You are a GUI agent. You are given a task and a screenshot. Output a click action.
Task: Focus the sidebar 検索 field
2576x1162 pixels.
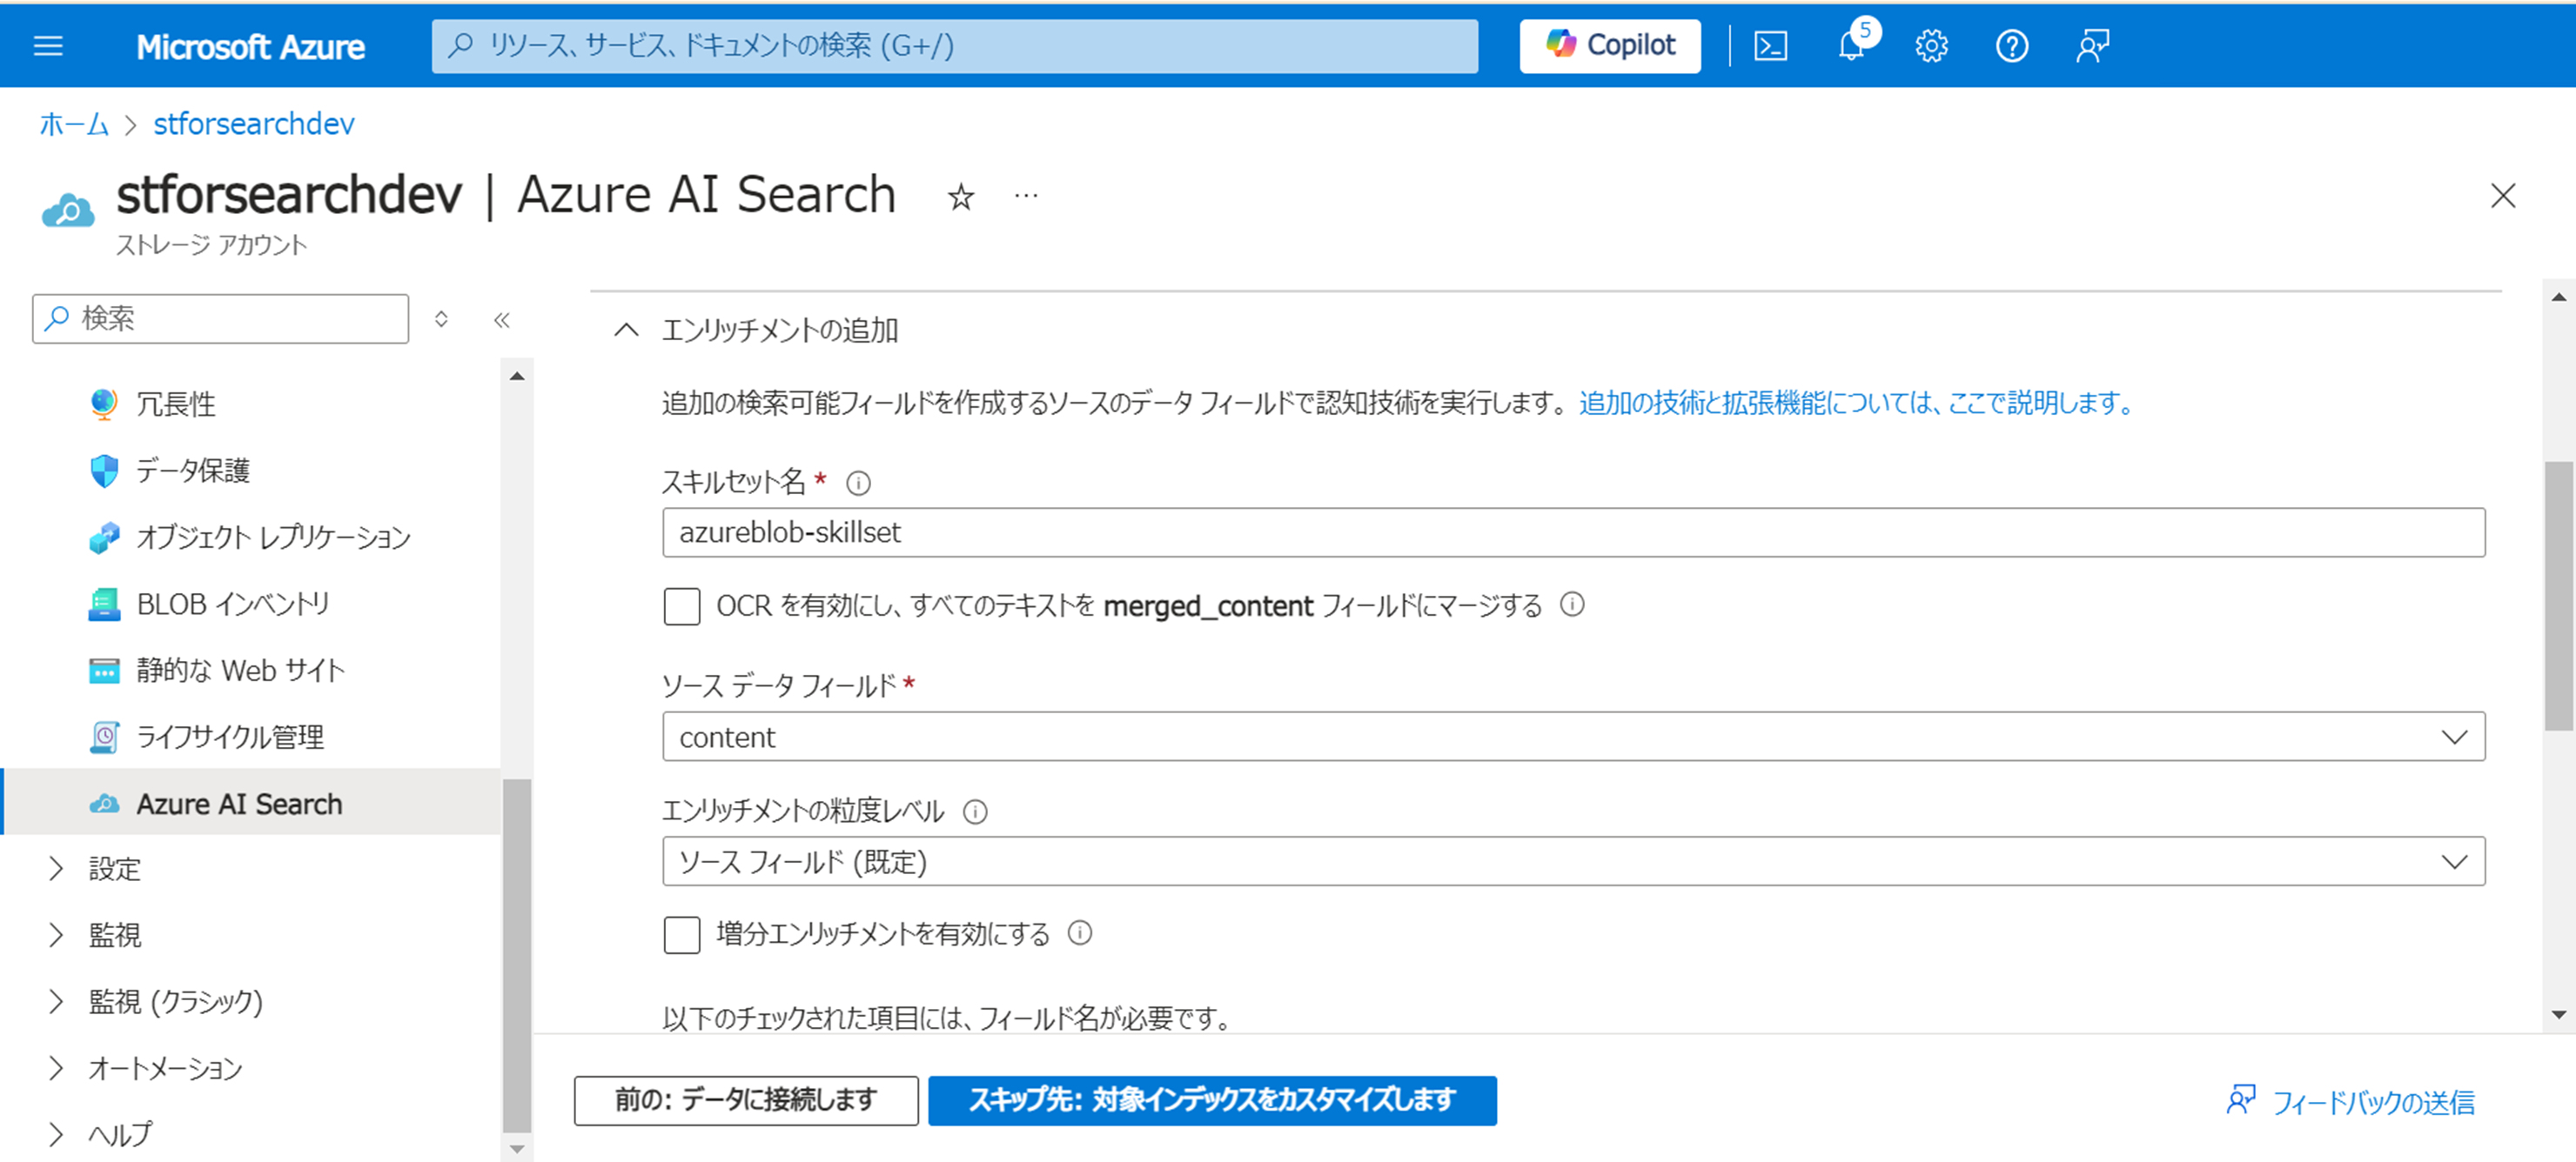[x=220, y=318]
